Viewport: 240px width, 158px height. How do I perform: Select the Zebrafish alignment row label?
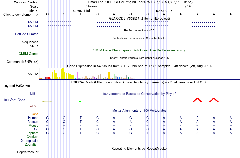coord(32,145)
